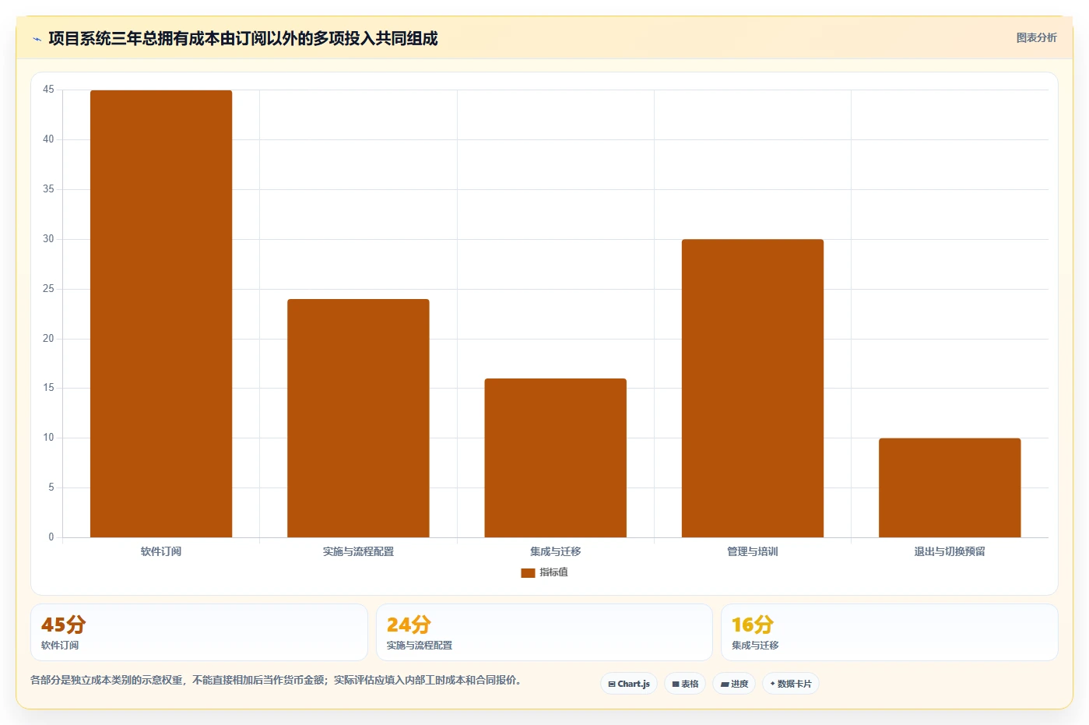
Task: Click the 实施与流程配置 bar
Action: pyautogui.click(x=358, y=418)
